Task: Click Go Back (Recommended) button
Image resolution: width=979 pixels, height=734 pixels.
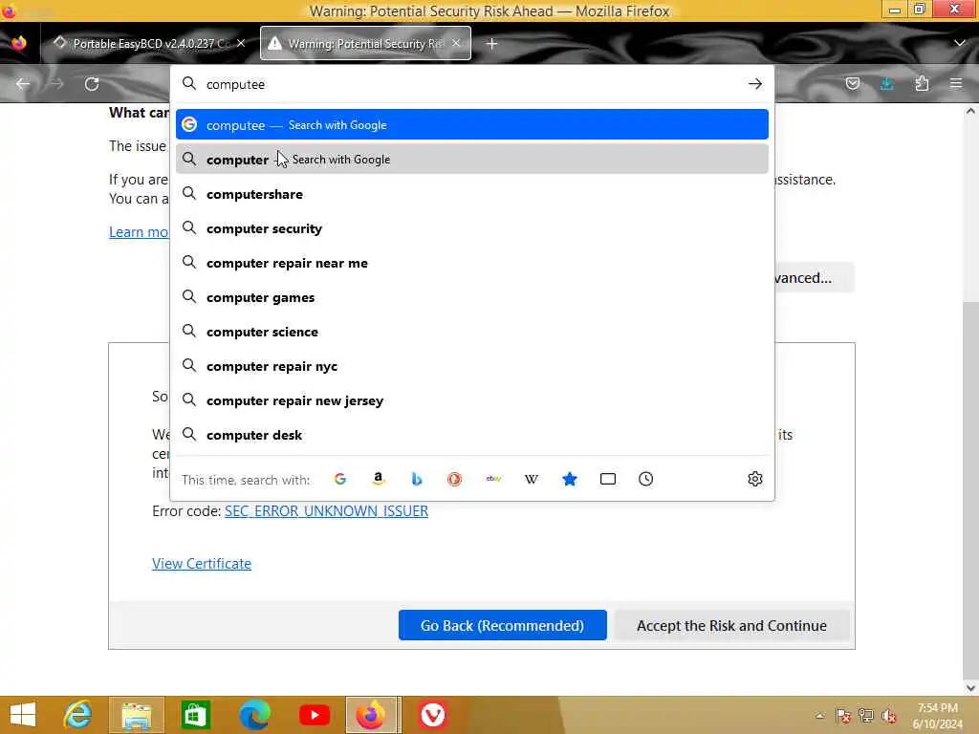Action: pos(503,625)
